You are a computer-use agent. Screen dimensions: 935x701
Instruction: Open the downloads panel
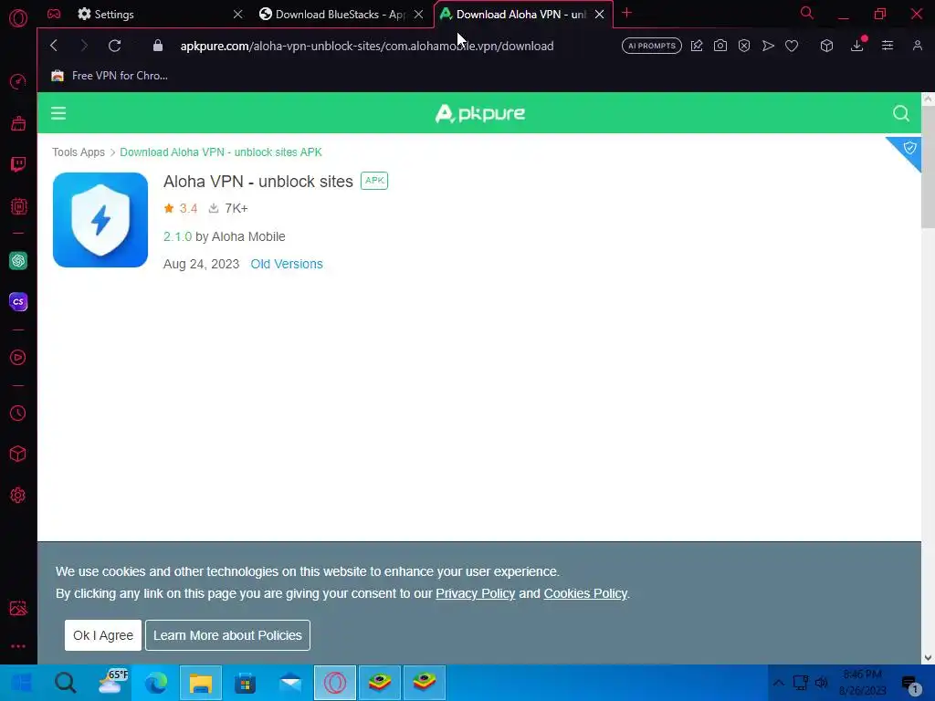(x=856, y=46)
